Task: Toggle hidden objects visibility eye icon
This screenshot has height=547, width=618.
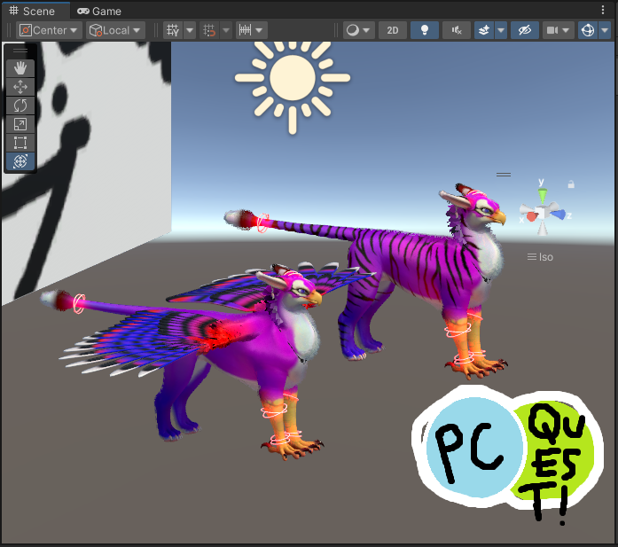Action: click(x=524, y=30)
